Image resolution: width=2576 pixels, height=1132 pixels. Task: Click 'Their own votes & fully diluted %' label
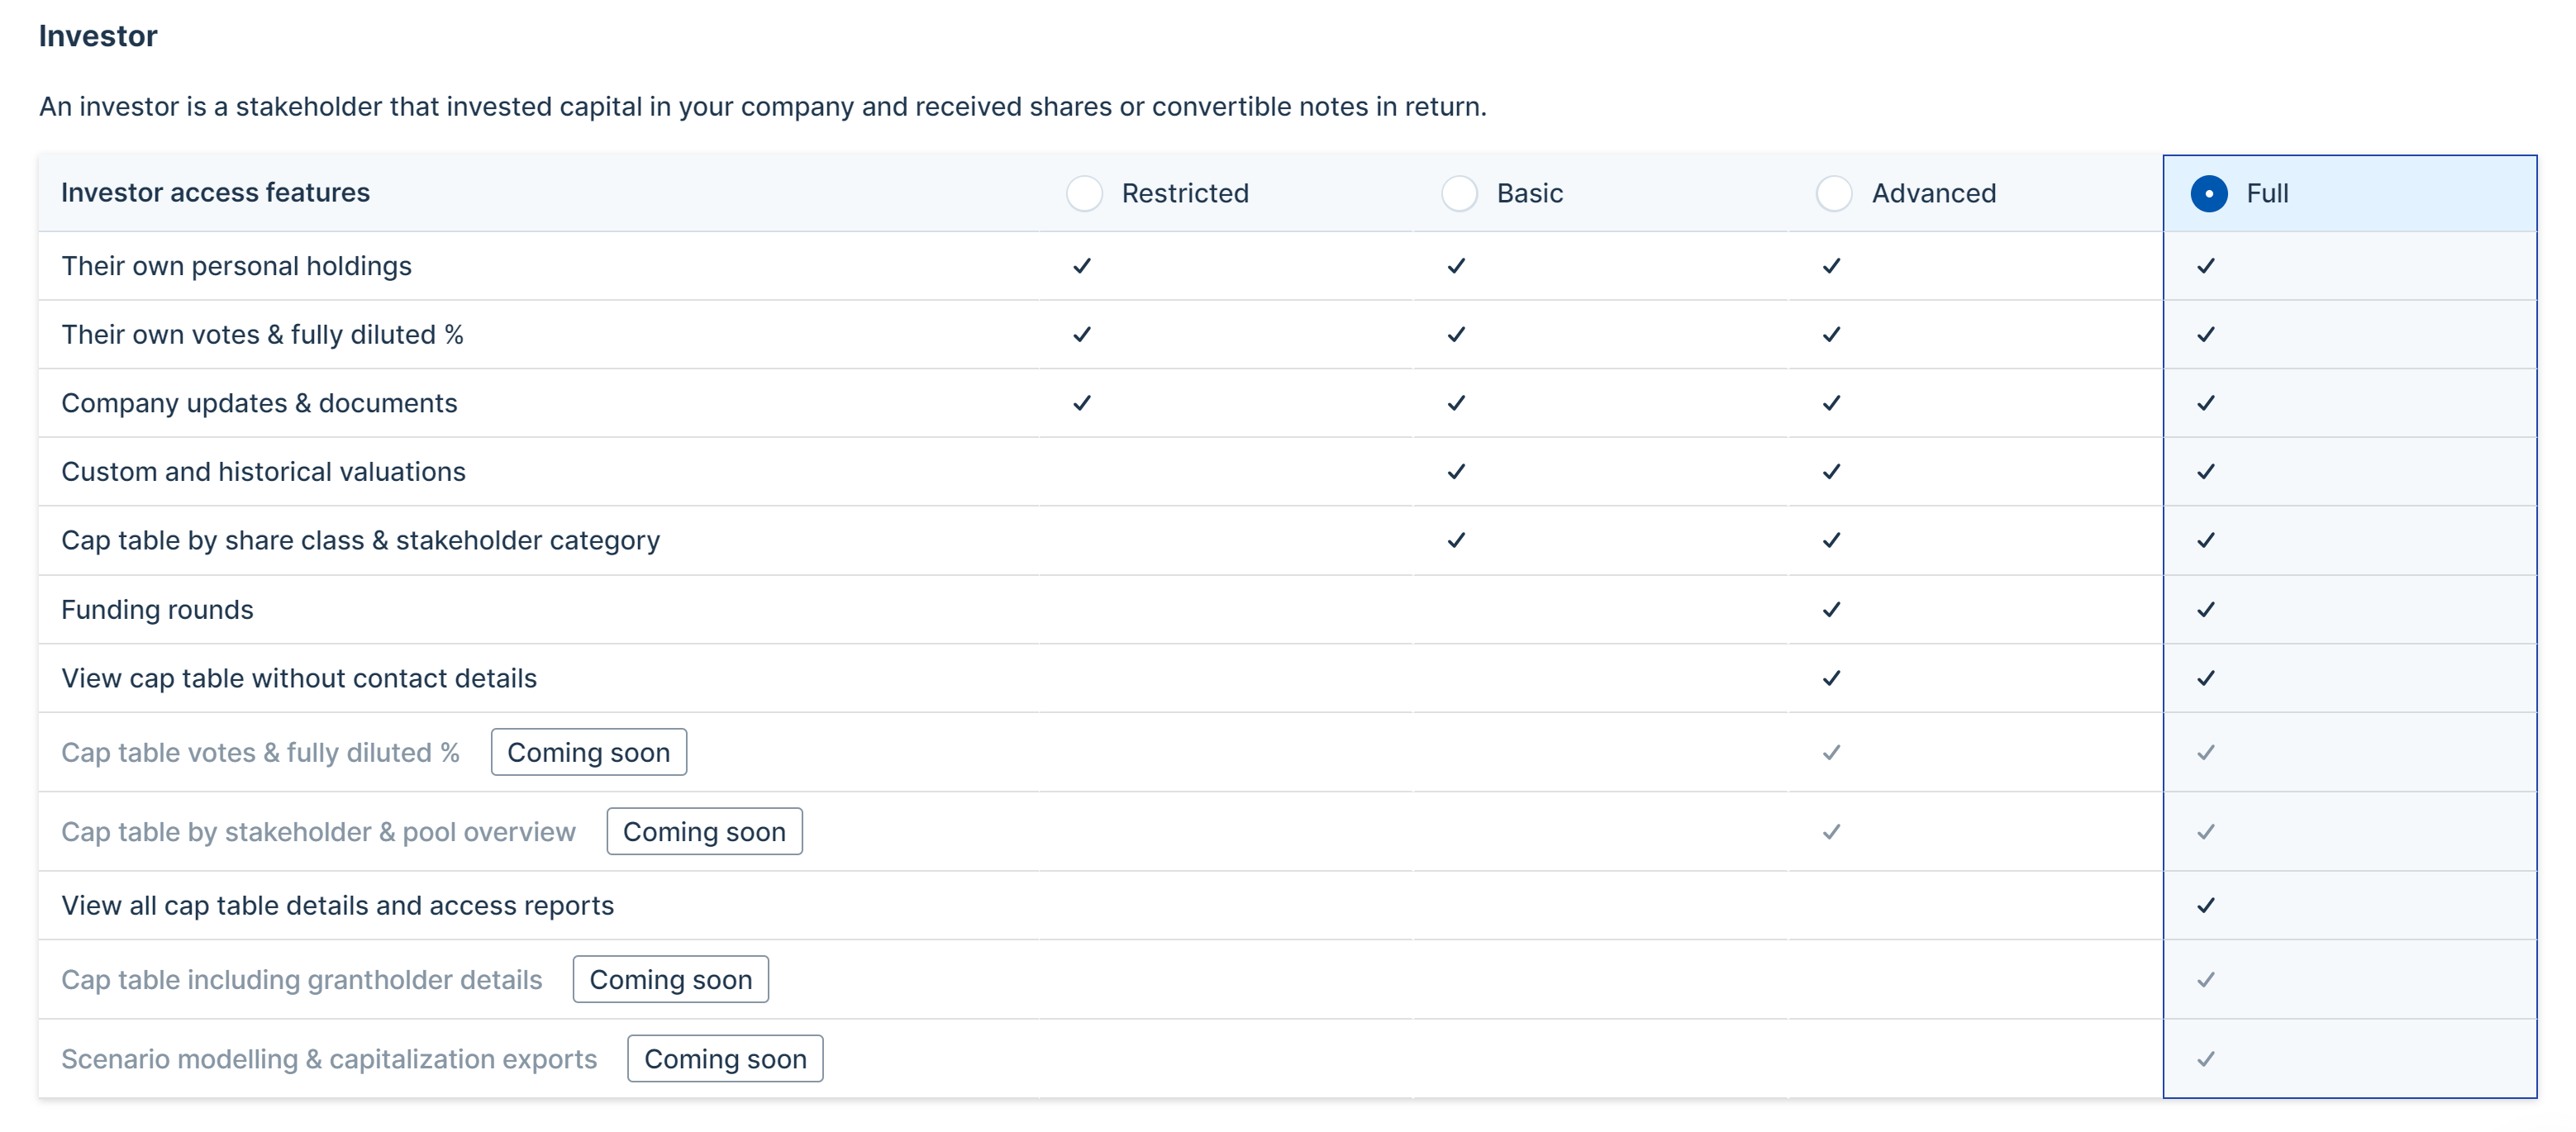pos(262,334)
